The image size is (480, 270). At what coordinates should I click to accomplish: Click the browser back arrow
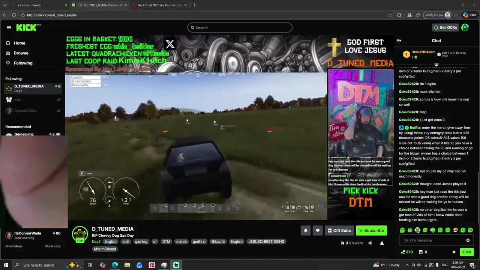coord(5,15)
